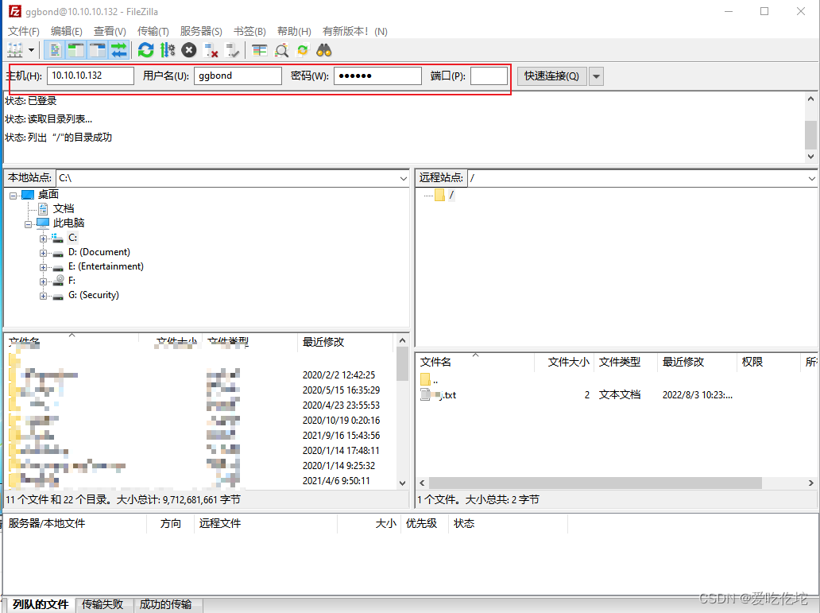Expand the C: drive node
The width and height of the screenshot is (820, 613).
click(x=43, y=239)
